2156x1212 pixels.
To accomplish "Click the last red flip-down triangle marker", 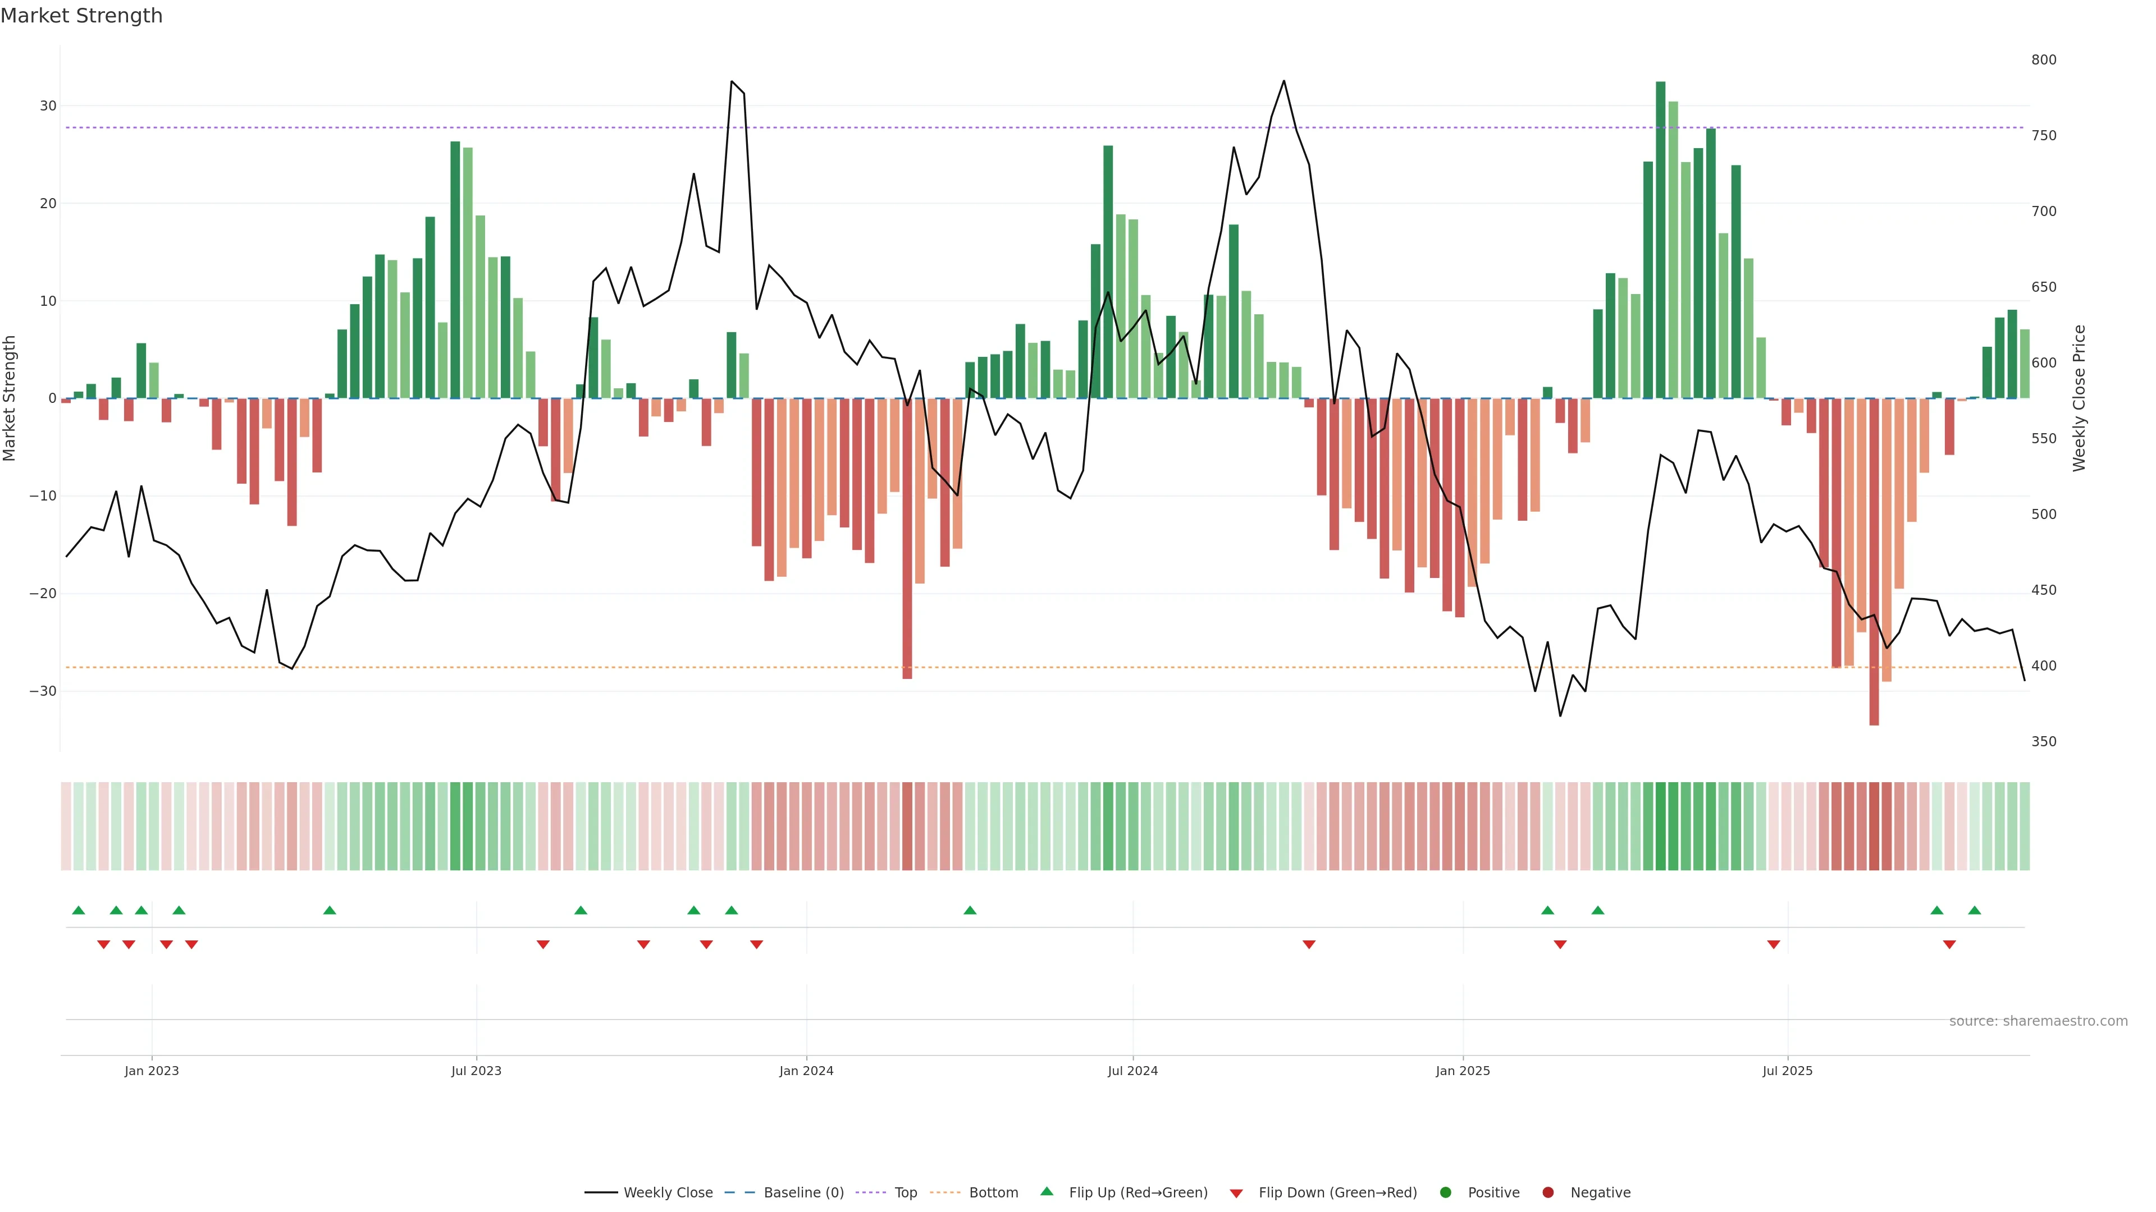I will click(1949, 944).
